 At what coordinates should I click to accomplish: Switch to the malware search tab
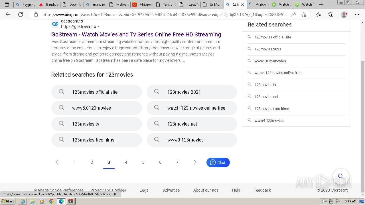point(96,4)
